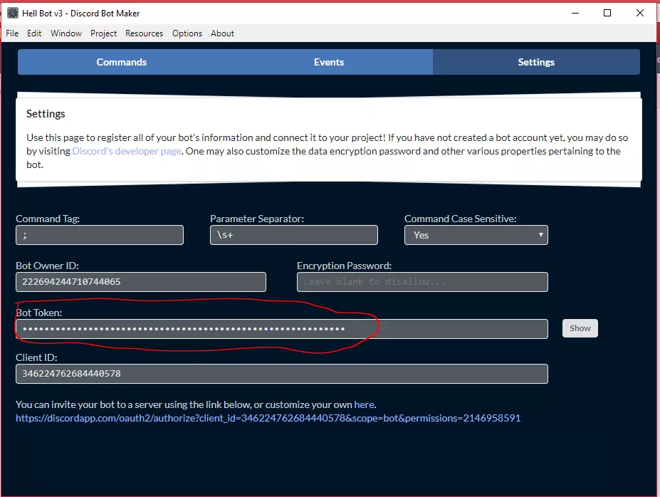Click the 'Command Tag:' label
This screenshot has height=497, width=660.
click(48, 219)
